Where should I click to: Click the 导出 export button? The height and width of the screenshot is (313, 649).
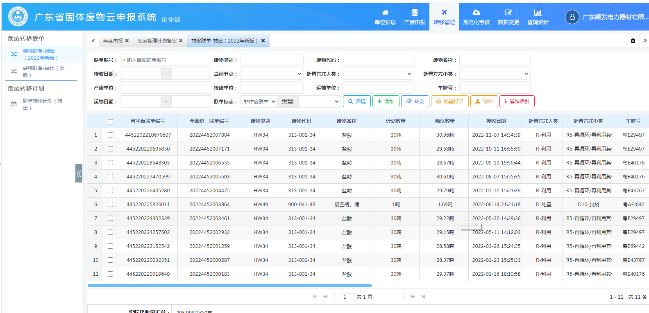484,101
